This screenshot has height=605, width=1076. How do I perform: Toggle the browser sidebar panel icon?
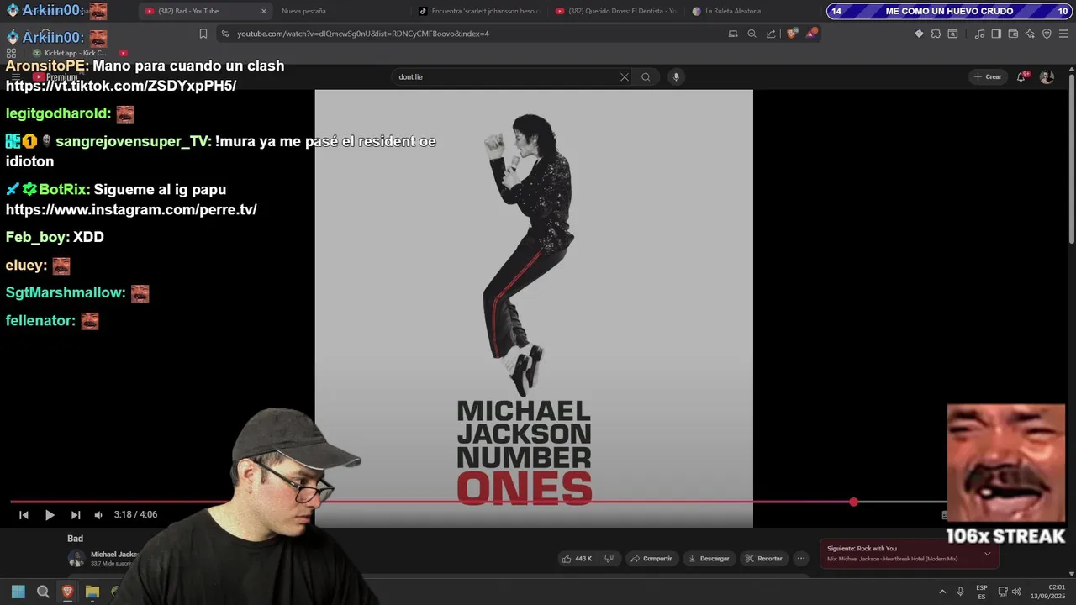coord(996,34)
